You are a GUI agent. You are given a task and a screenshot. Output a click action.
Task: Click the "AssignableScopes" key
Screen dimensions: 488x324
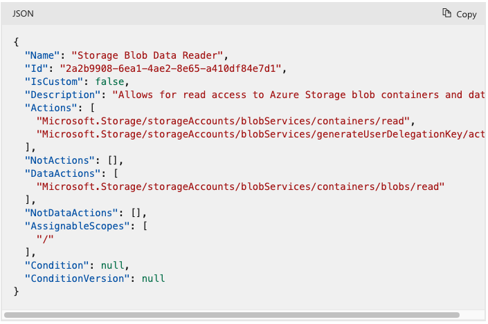click(78, 226)
